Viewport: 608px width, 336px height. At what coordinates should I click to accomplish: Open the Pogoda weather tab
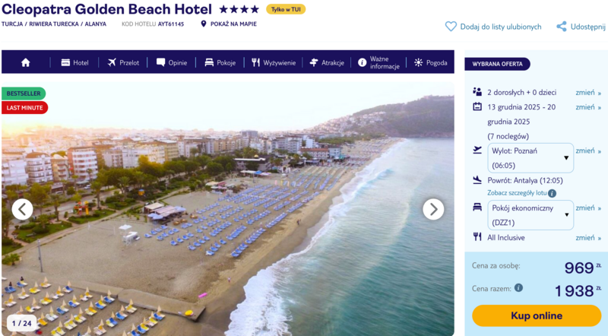tap(430, 62)
